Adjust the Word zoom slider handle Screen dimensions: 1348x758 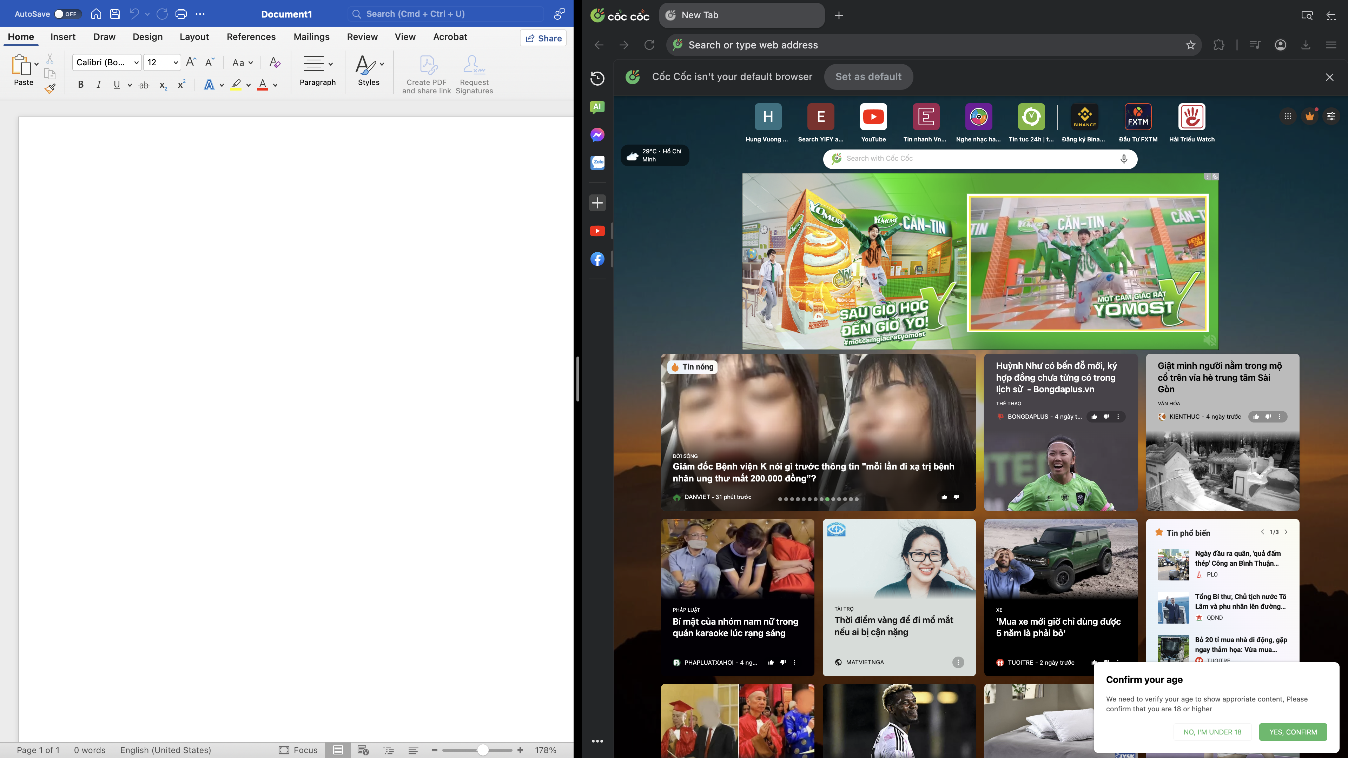coord(482,750)
